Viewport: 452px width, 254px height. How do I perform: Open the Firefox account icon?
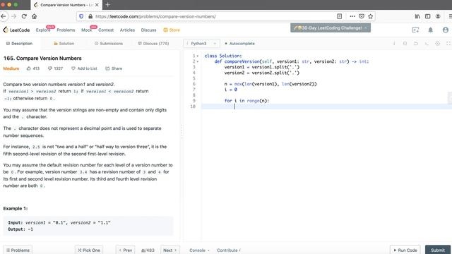438,16
